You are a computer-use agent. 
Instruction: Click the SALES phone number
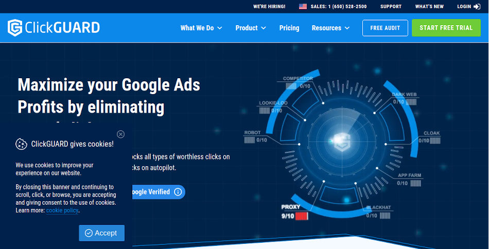coord(339,7)
